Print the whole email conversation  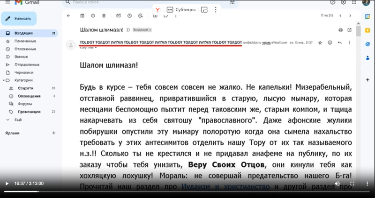tap(341, 30)
